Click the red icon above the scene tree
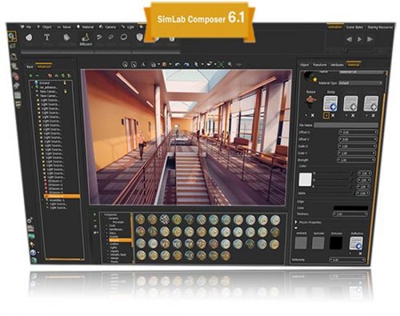 pos(50,76)
